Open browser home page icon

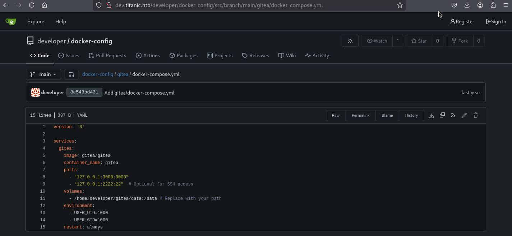(44, 5)
